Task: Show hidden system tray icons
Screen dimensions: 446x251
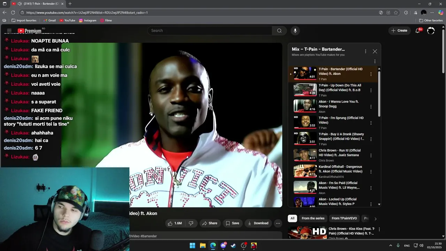Action: (390, 245)
